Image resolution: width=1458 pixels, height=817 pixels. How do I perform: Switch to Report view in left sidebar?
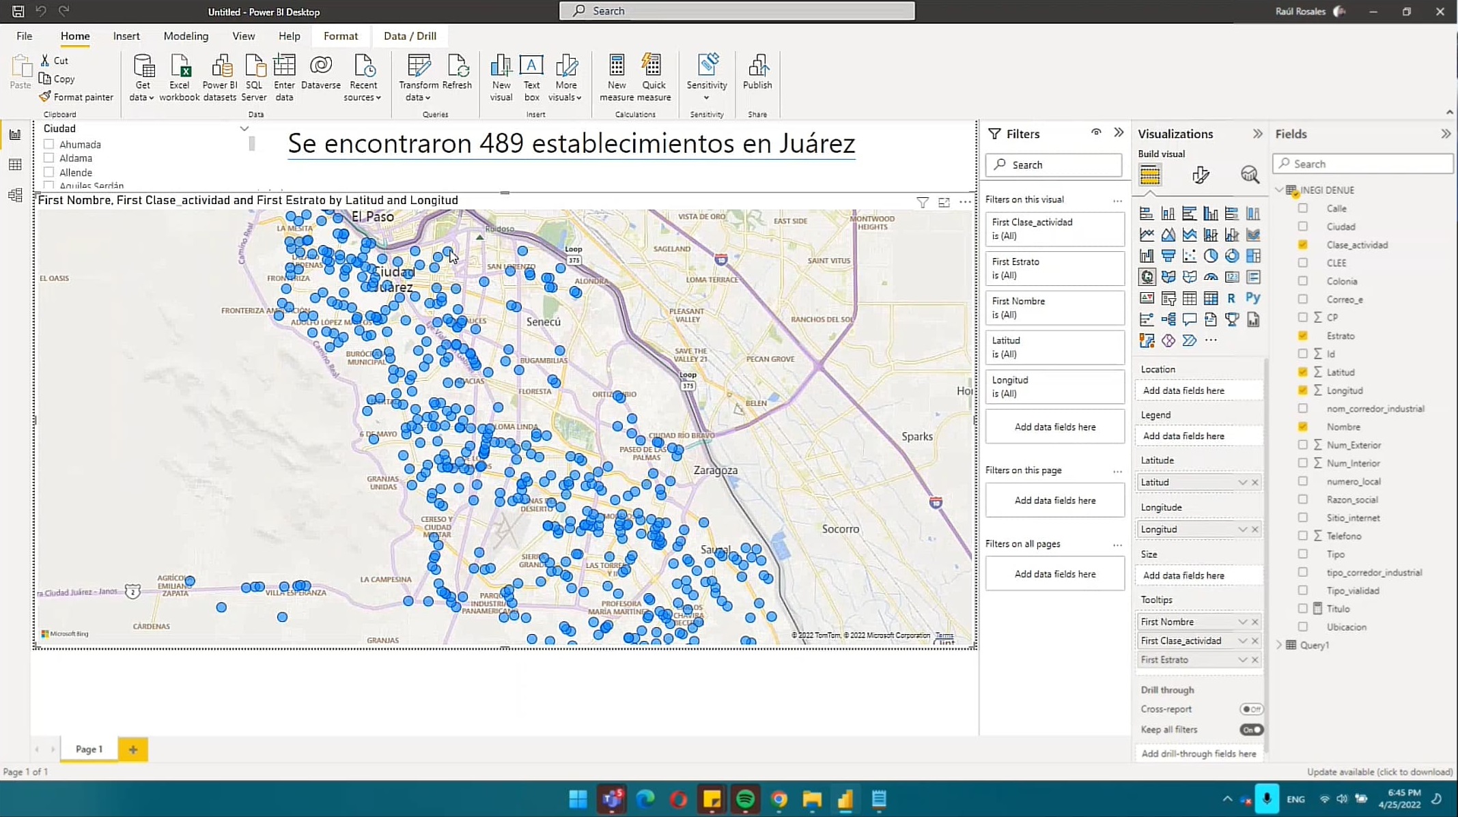(15, 134)
